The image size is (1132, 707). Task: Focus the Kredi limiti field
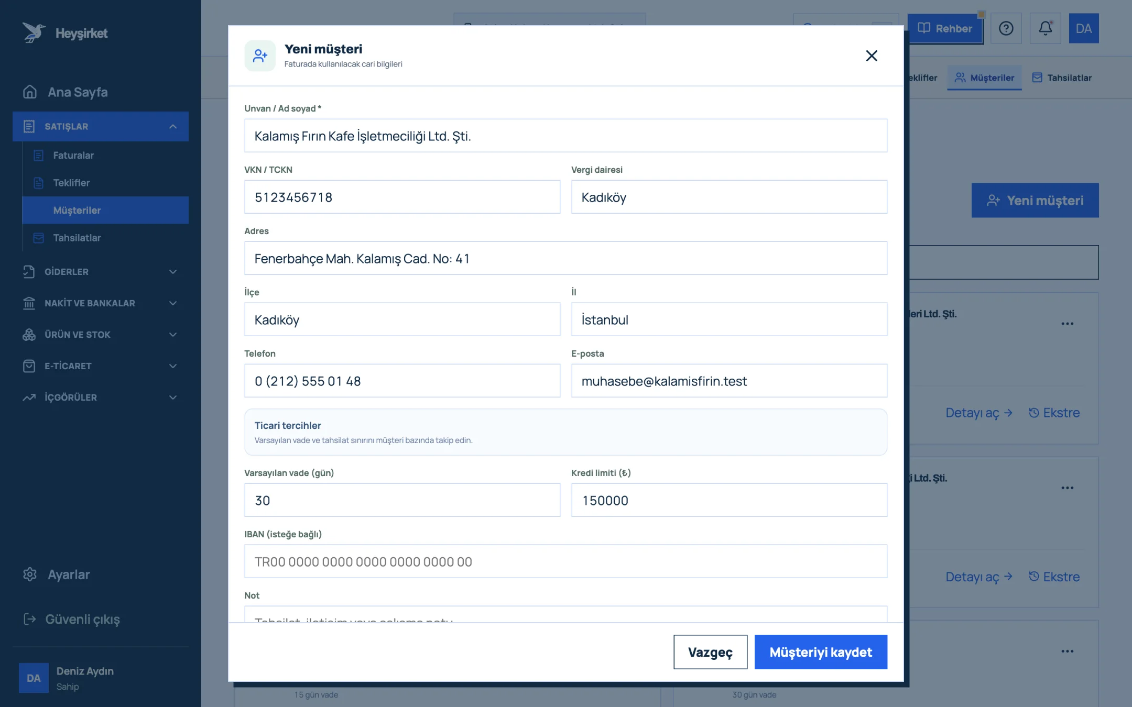(x=729, y=500)
